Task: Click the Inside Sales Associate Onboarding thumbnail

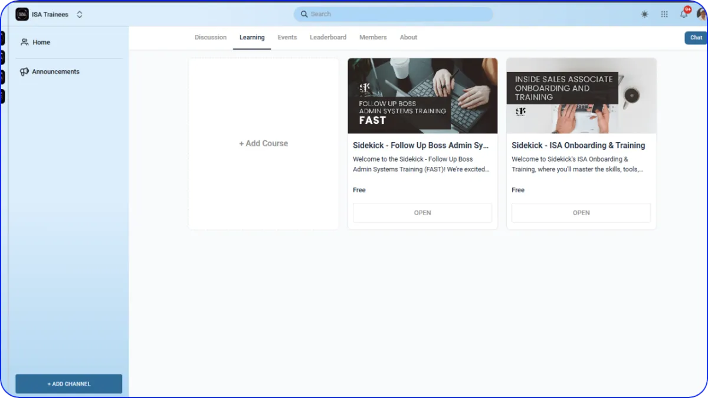Action: pos(581,96)
